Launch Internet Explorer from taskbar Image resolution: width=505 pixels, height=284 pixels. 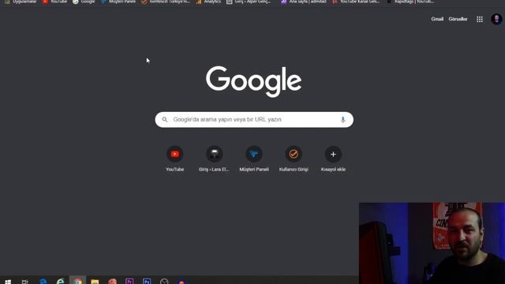[x=60, y=282]
